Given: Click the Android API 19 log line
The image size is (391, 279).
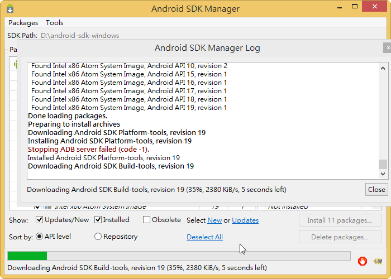Looking at the screenshot, I should 129,108.
